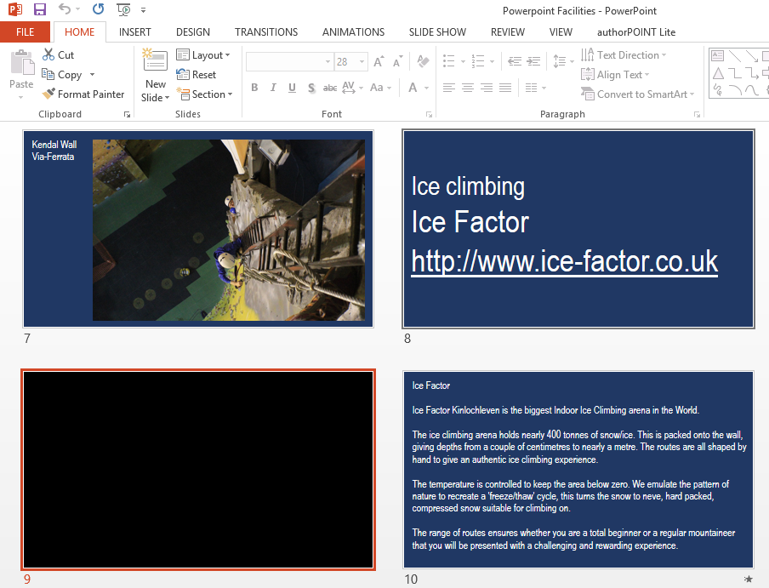Open the Section dropdown
This screenshot has width=769, height=588.
[x=204, y=94]
